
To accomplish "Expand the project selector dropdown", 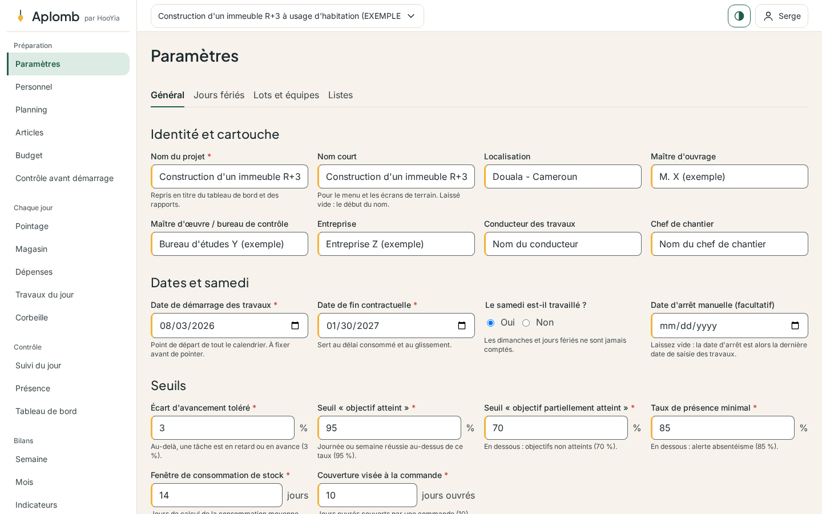I will click(x=287, y=16).
